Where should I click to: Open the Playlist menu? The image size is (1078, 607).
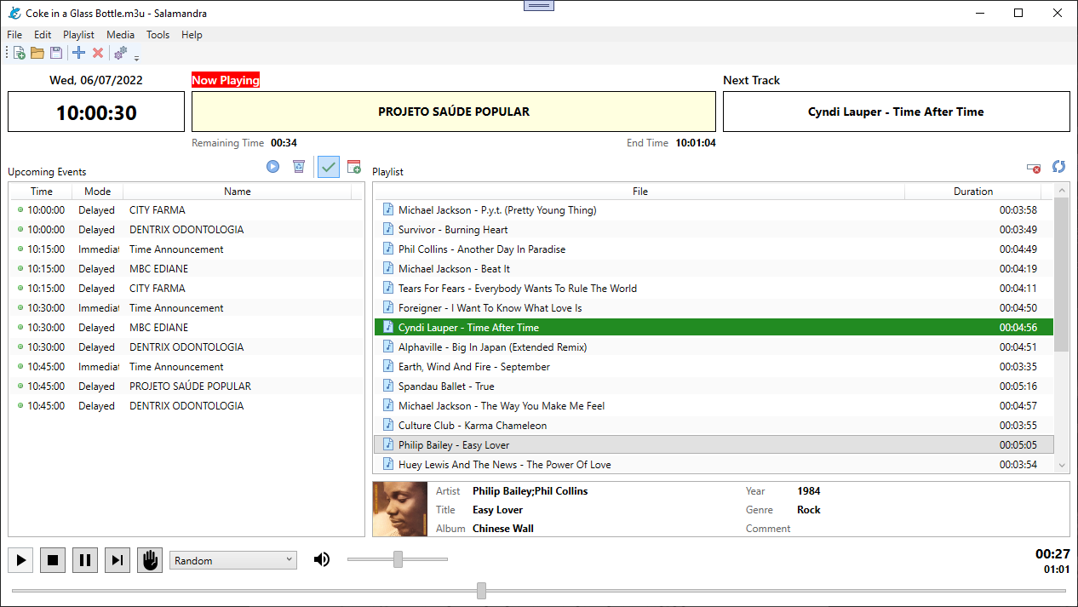click(x=78, y=35)
